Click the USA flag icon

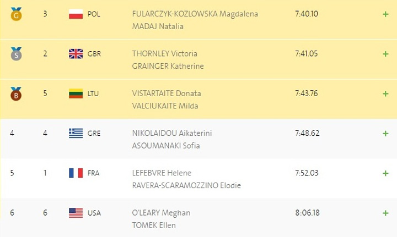(x=76, y=212)
